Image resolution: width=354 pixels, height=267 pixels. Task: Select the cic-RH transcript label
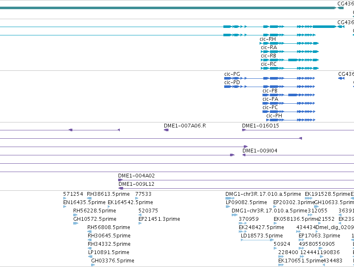(x=267, y=39)
